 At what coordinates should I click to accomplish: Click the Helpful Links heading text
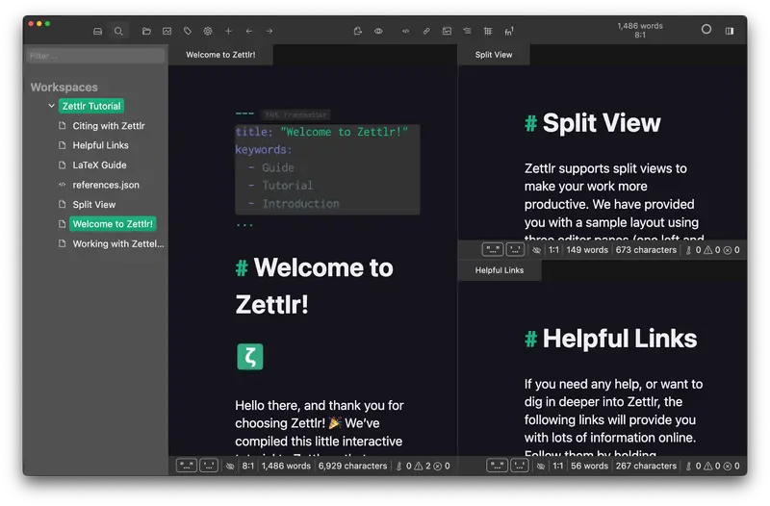(620, 339)
